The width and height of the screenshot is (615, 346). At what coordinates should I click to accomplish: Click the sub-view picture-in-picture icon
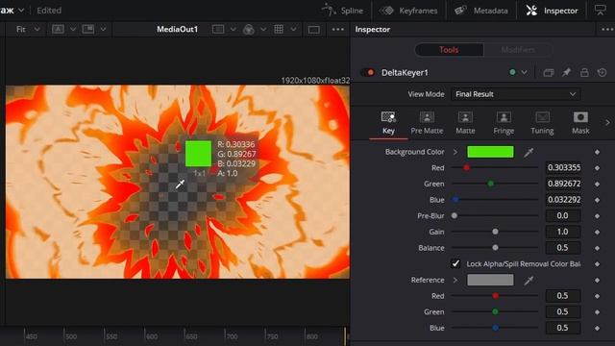click(88, 30)
